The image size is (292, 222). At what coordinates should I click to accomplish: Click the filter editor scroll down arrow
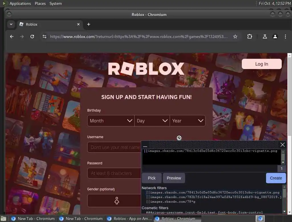click(x=283, y=163)
